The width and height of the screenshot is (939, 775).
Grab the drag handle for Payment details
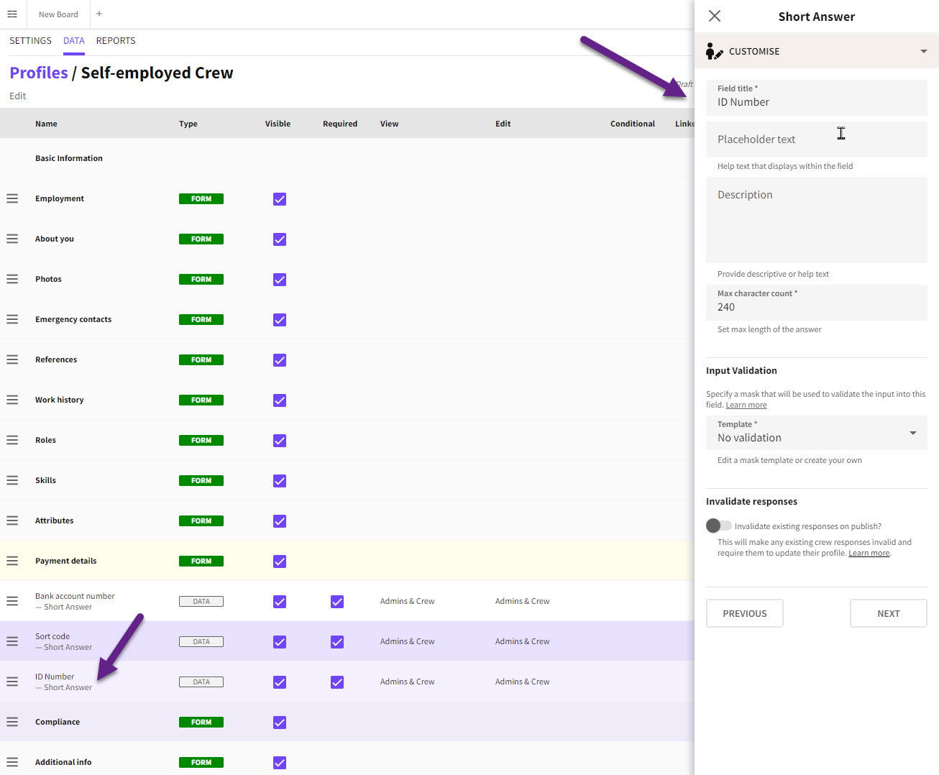click(x=12, y=561)
